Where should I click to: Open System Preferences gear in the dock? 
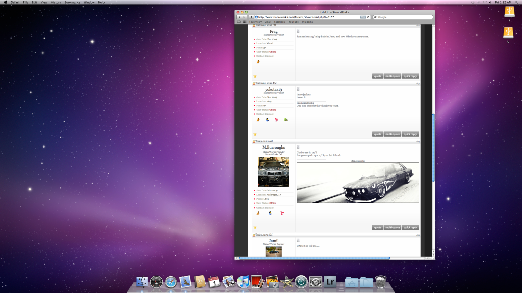(316, 282)
